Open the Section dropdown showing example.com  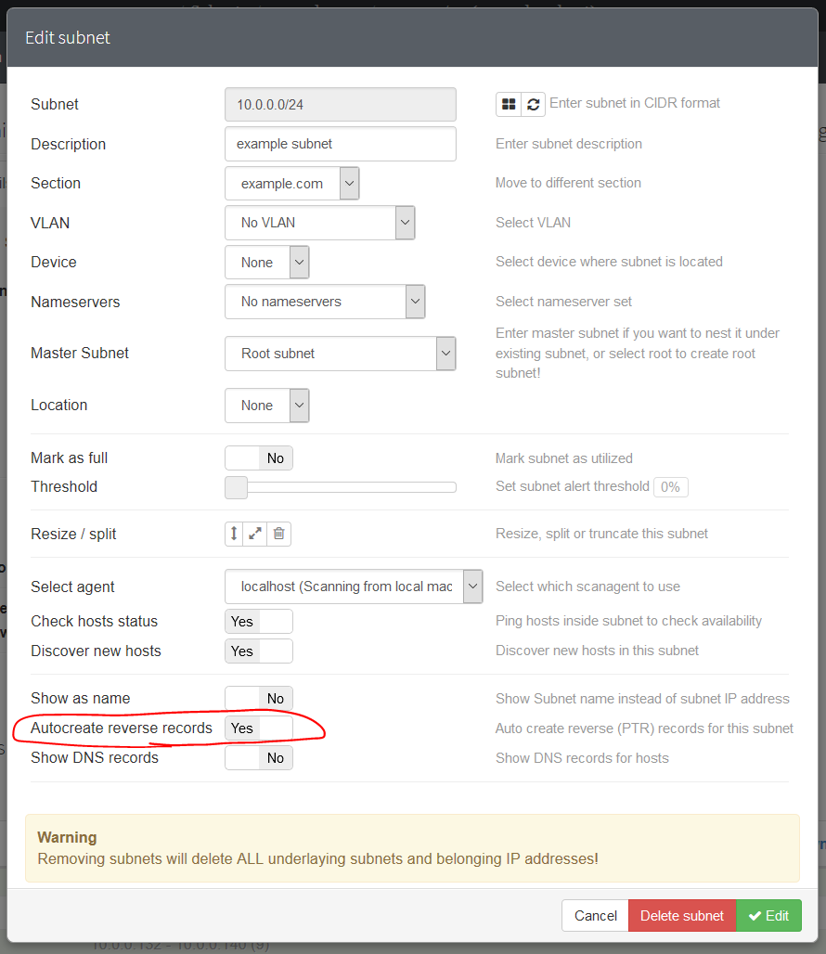(291, 184)
